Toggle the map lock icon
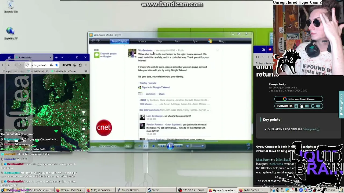This screenshot has width=344, height=193. tap(84, 128)
